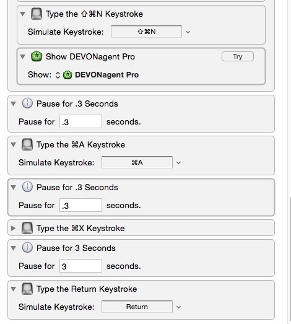This screenshot has width=291, height=324.
Task: Collapse the Type the Return Keystroke action
Action: tap(14, 289)
